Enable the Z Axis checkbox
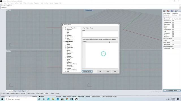181x101 pixels. click(173, 40)
